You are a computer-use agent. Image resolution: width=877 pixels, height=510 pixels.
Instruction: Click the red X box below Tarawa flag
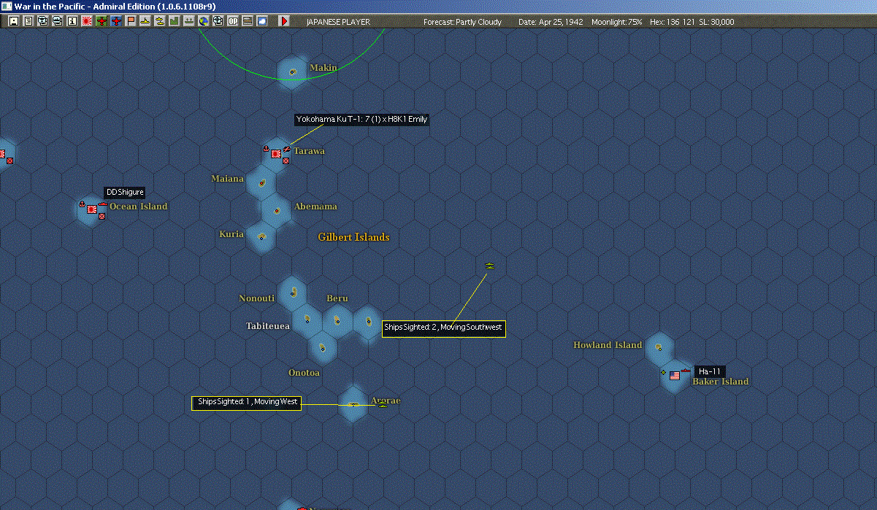(286, 161)
